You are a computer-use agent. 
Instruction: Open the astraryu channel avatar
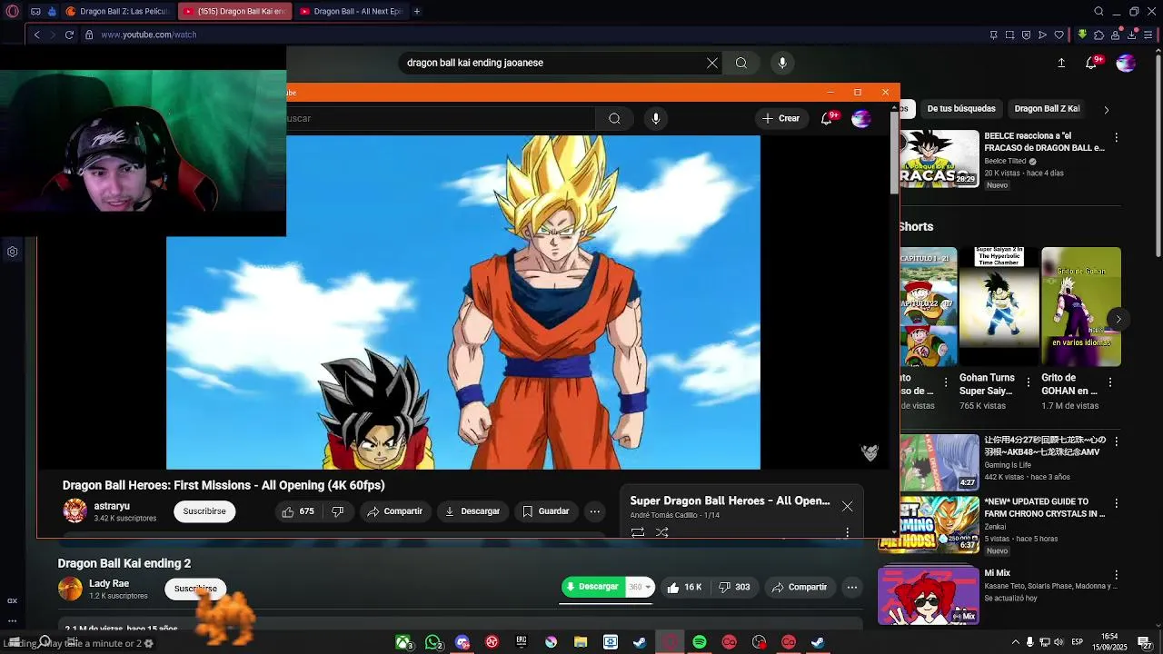point(75,510)
